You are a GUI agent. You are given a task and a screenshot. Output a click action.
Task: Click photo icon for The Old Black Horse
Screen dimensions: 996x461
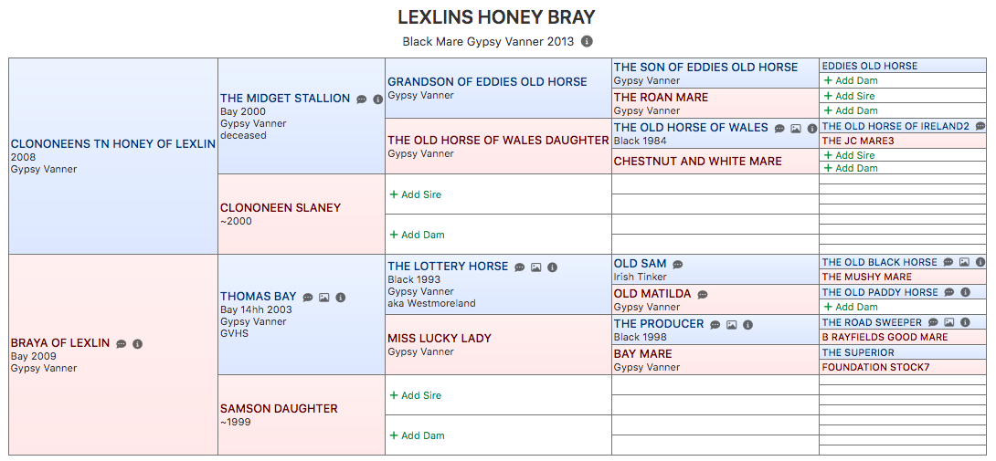point(964,262)
